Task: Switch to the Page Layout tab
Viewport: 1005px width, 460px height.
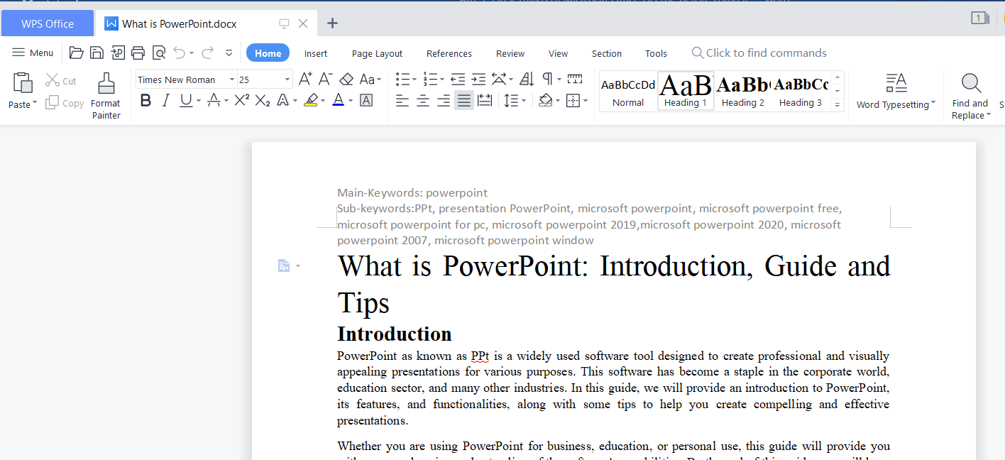Action: click(377, 53)
